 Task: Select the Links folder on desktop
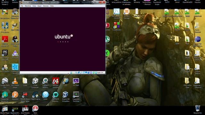(25, 81)
